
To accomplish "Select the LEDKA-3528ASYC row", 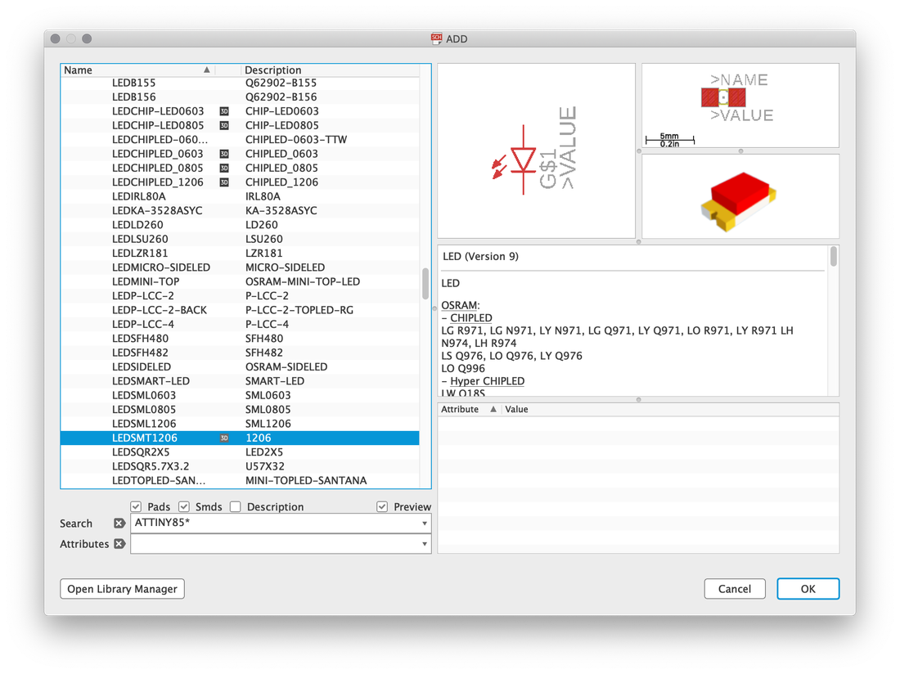I will click(240, 210).
